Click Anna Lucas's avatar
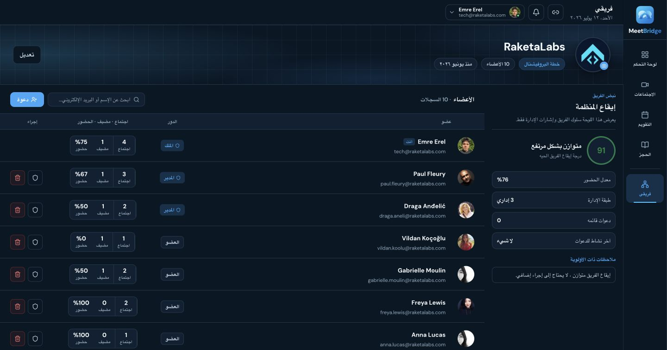The height and width of the screenshot is (350, 667). (x=466, y=338)
